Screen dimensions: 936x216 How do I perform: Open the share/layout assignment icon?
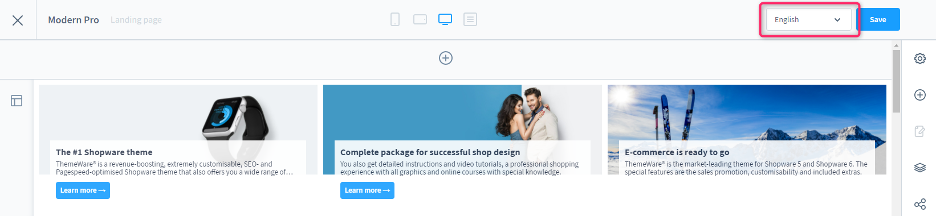[x=920, y=204]
